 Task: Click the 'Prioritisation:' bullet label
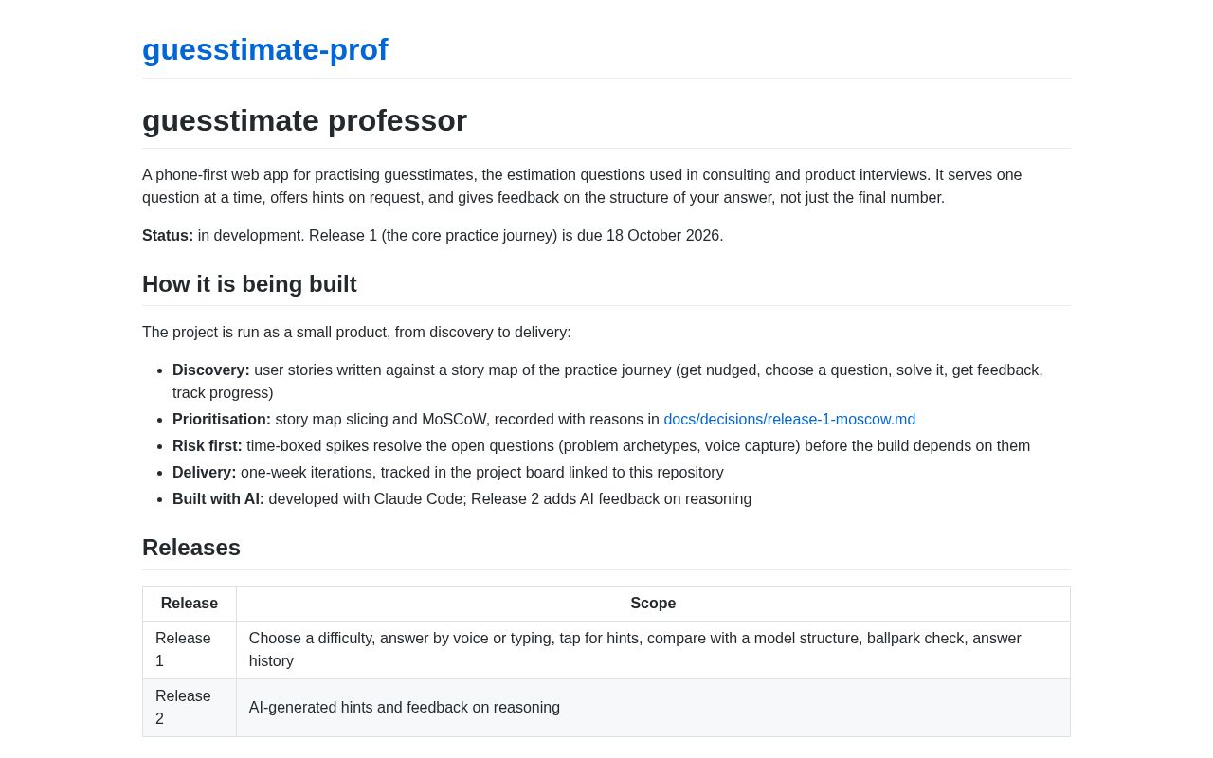[222, 419]
